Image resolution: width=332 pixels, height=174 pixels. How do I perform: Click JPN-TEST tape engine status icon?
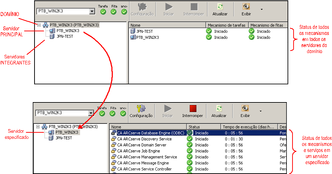tap(252, 31)
